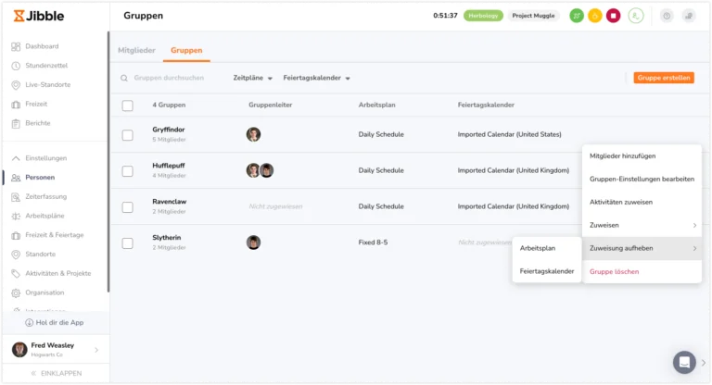Collapse sidebar via EINKLAPPEN
Screen dimensions: 712x385
tap(57, 373)
